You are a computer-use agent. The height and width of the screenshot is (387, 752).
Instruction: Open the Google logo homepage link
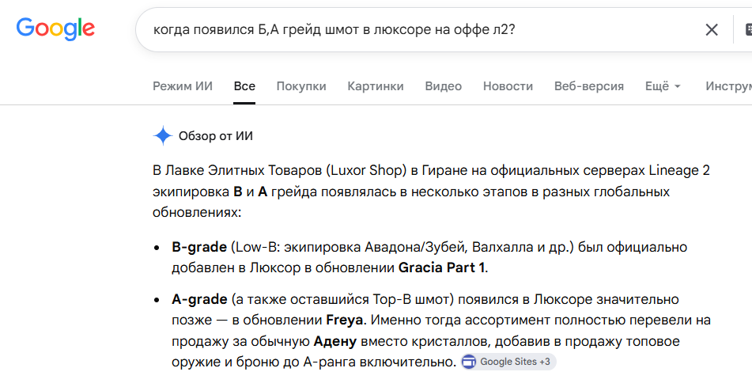coord(55,28)
